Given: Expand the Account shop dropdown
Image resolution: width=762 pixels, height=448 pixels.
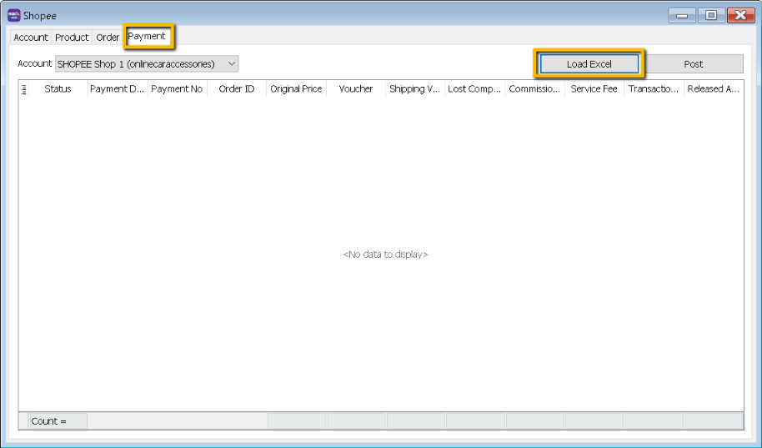Looking at the screenshot, I should pyautogui.click(x=231, y=63).
